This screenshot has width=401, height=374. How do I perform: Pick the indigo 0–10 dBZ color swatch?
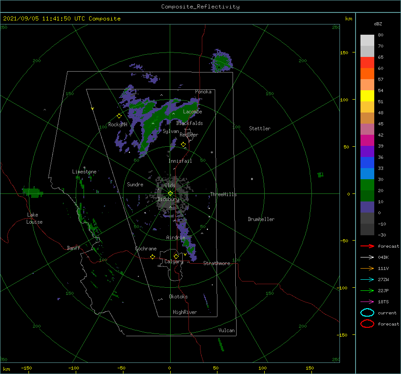pyautogui.click(x=367, y=207)
